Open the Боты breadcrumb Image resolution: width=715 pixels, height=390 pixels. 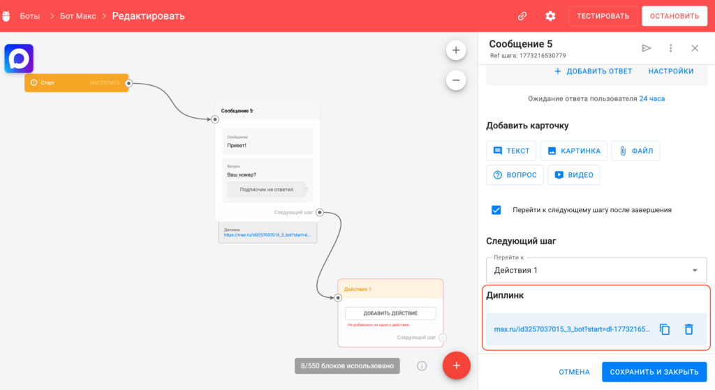click(29, 16)
